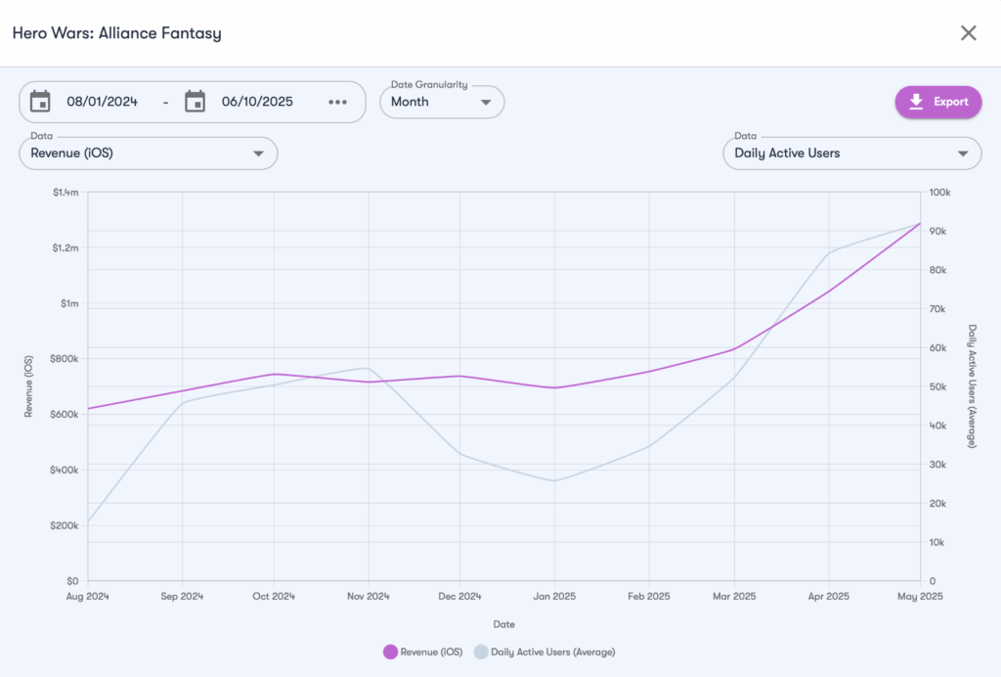
Task: Click the Nov 2024 active users peak
Action: coord(368,368)
